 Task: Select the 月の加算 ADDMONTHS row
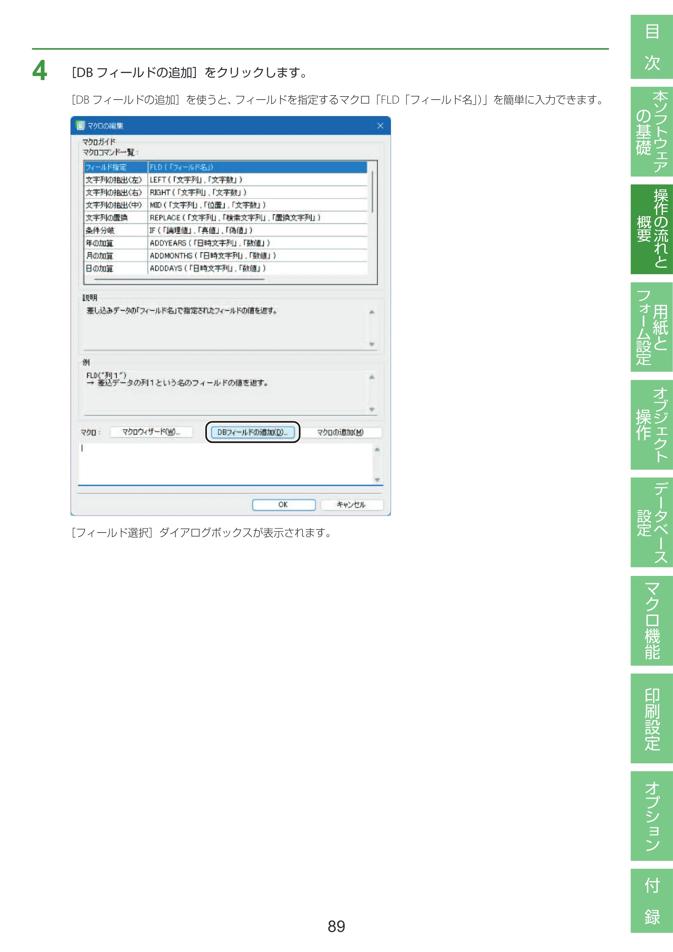pyautogui.click(x=225, y=255)
